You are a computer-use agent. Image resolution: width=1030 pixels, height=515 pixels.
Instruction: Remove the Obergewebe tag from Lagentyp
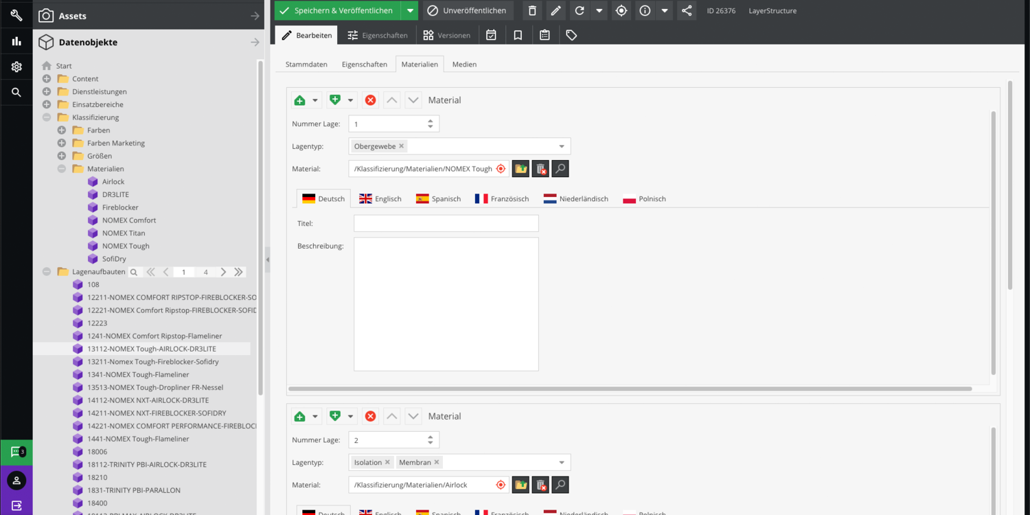pyautogui.click(x=402, y=146)
